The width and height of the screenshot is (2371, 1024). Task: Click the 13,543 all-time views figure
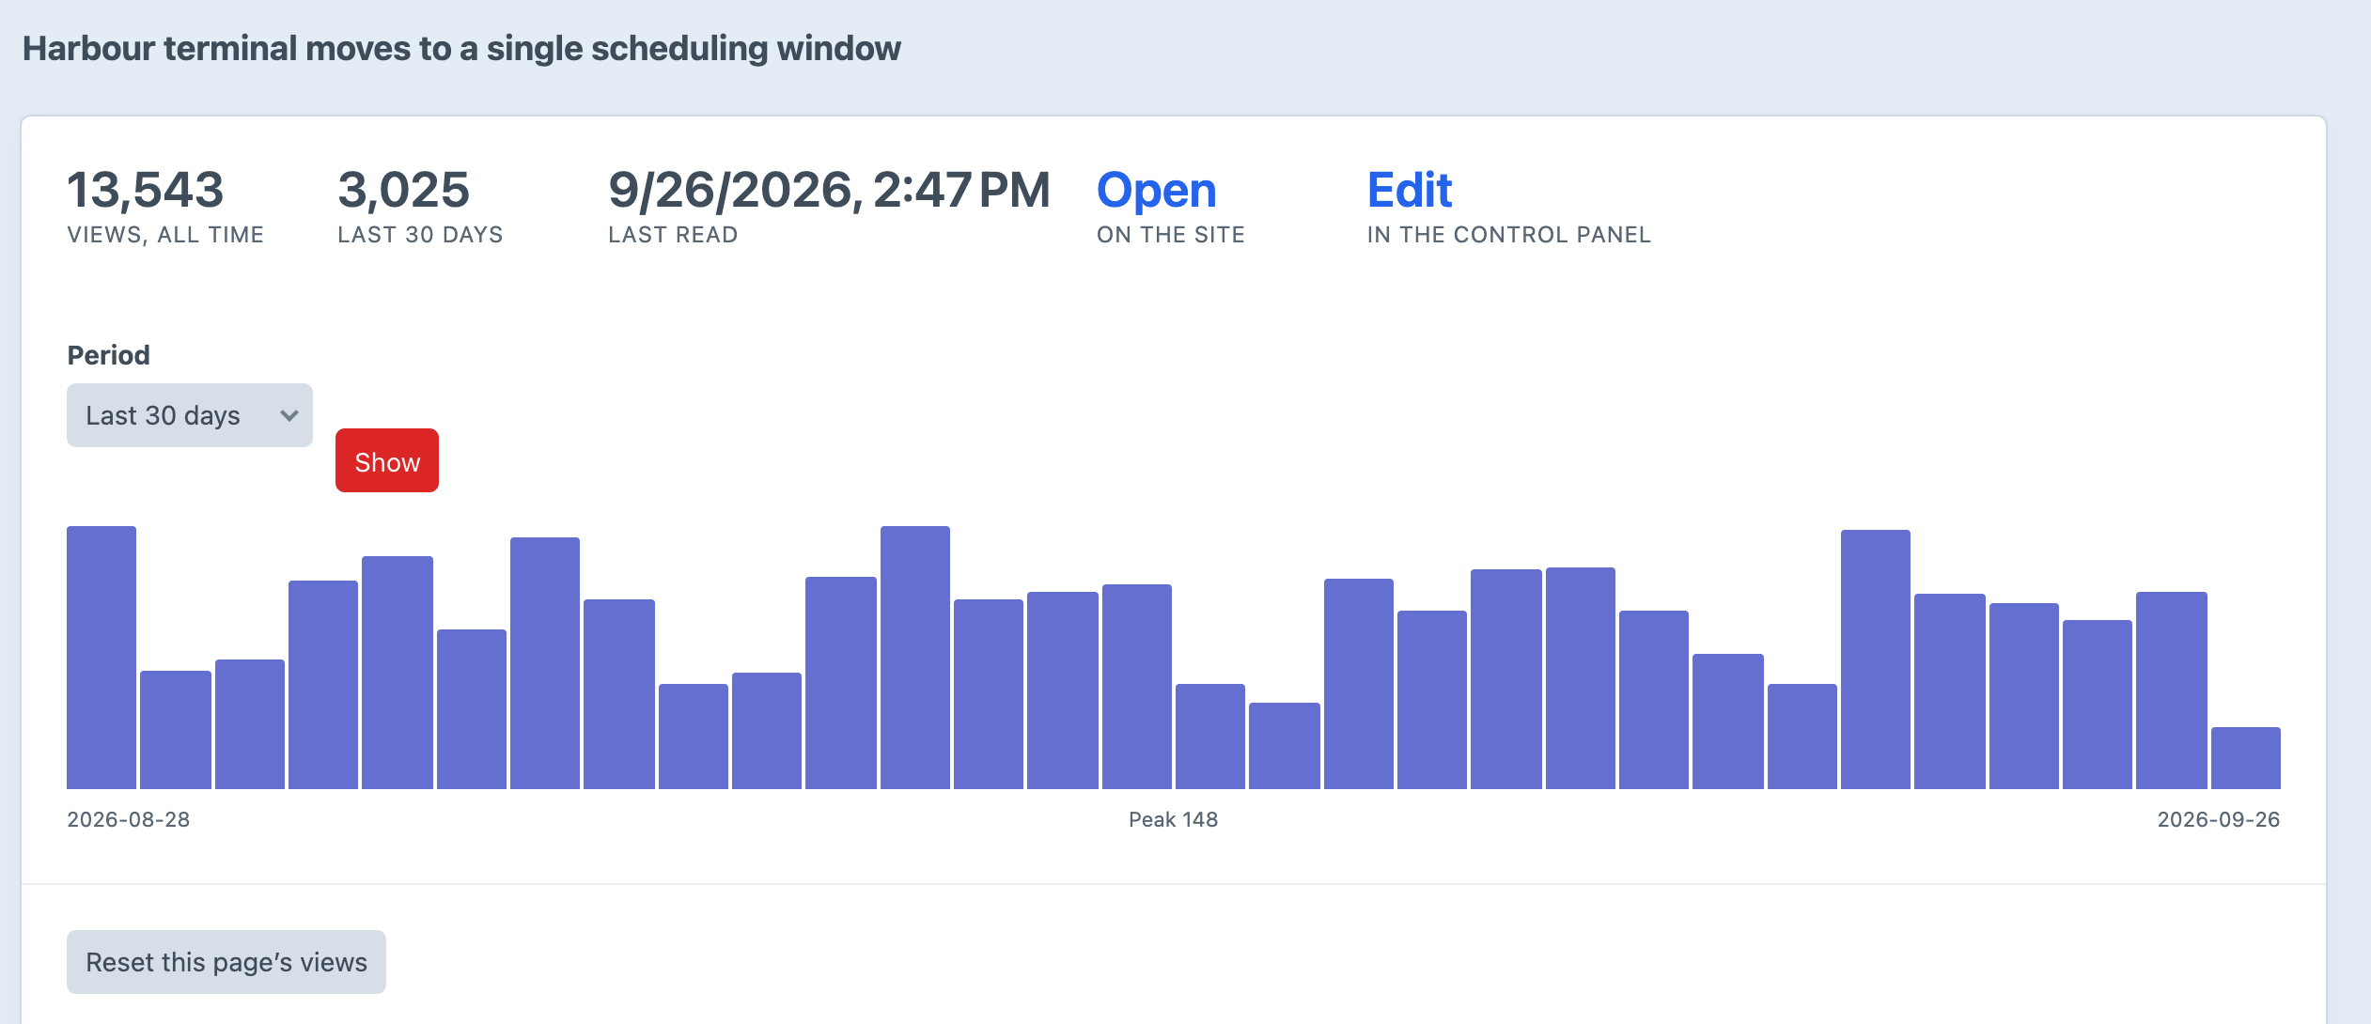tap(146, 191)
